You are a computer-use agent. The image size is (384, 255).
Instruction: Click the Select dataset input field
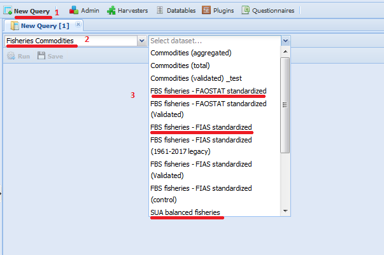214,41
